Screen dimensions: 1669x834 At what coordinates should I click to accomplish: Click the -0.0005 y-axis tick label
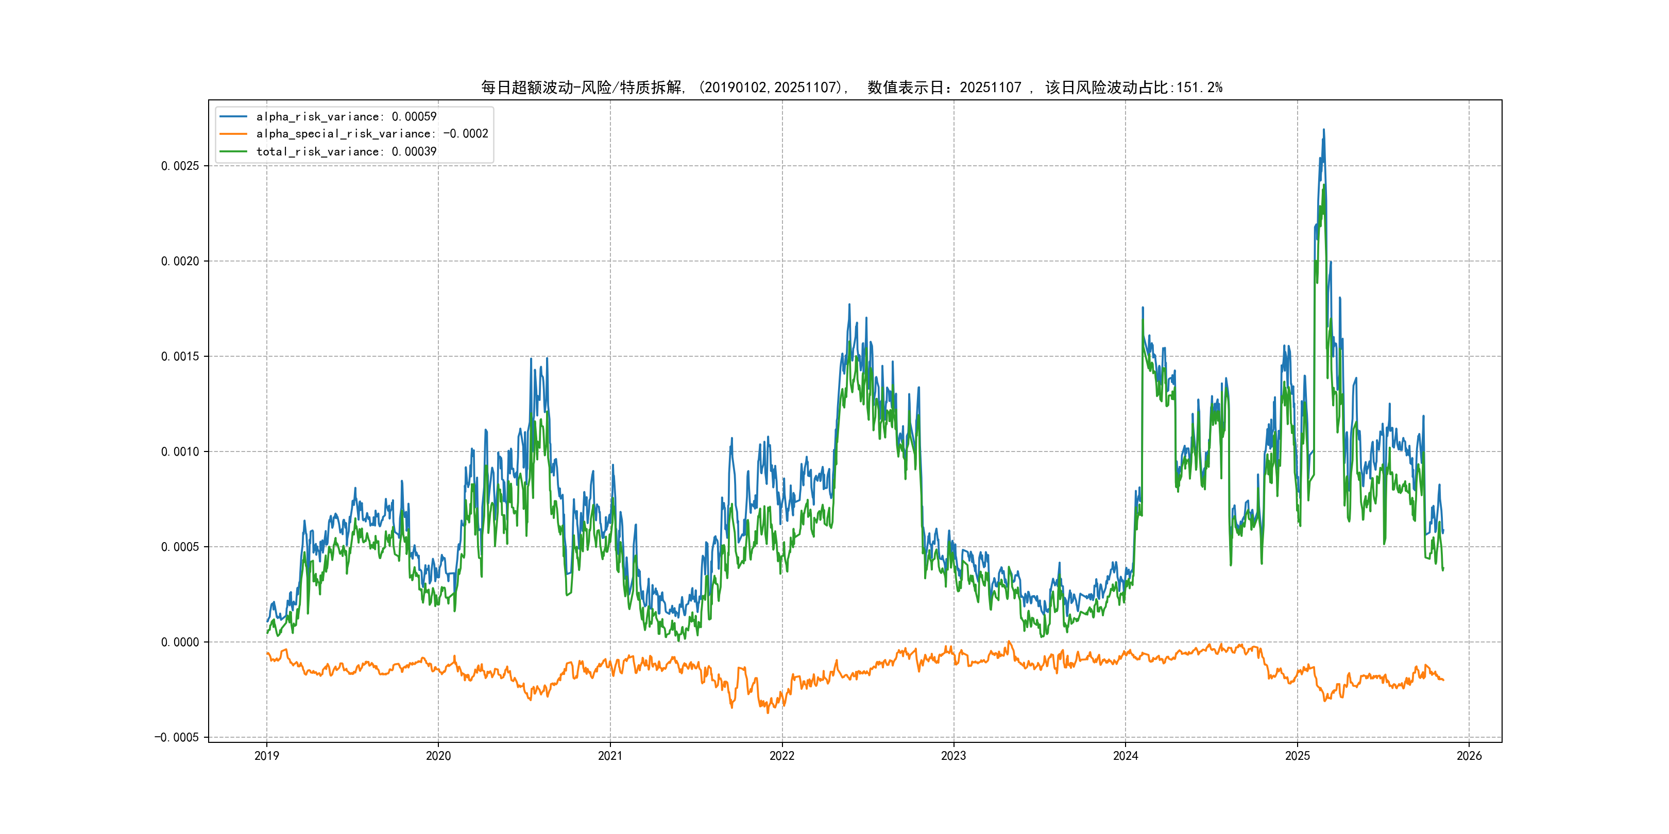click(x=176, y=738)
